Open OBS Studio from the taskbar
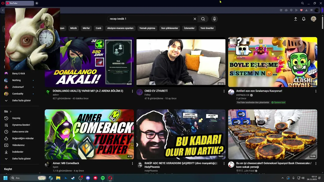324x182 pixels. pyautogui.click(x=80, y=178)
